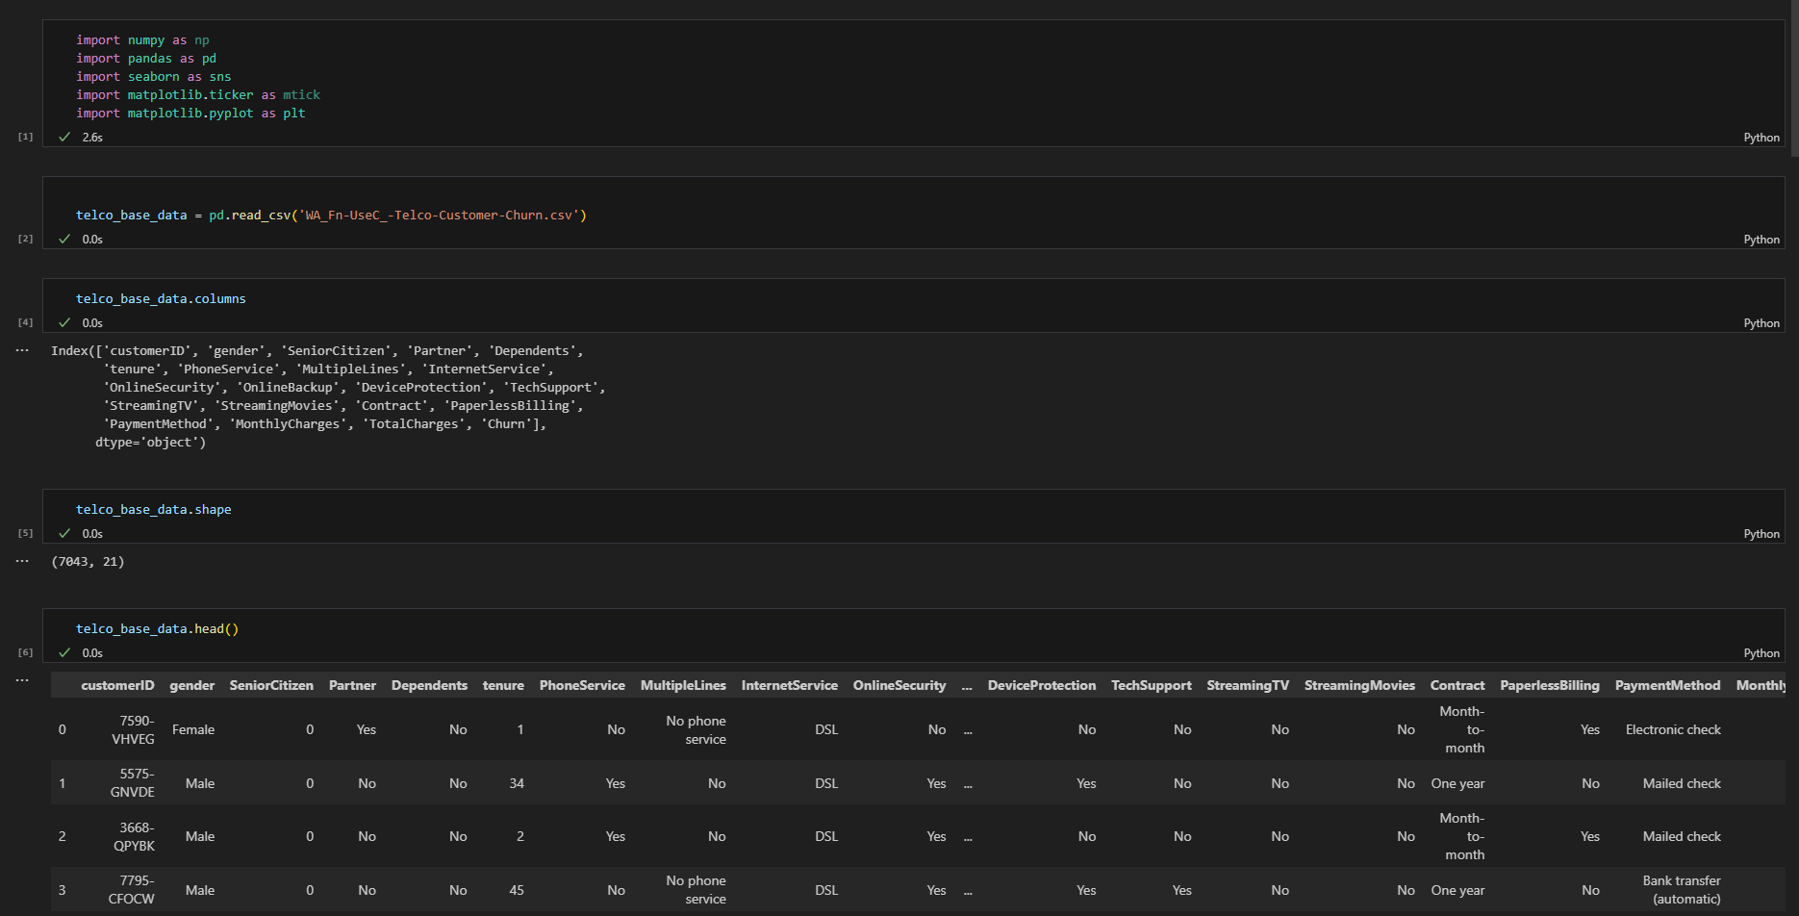Image resolution: width=1799 pixels, height=916 pixels.
Task: Click the tenure column header
Action: click(x=503, y=685)
